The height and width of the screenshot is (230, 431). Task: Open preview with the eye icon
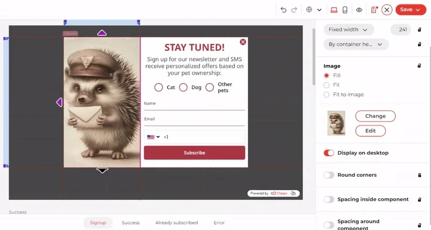(x=359, y=10)
